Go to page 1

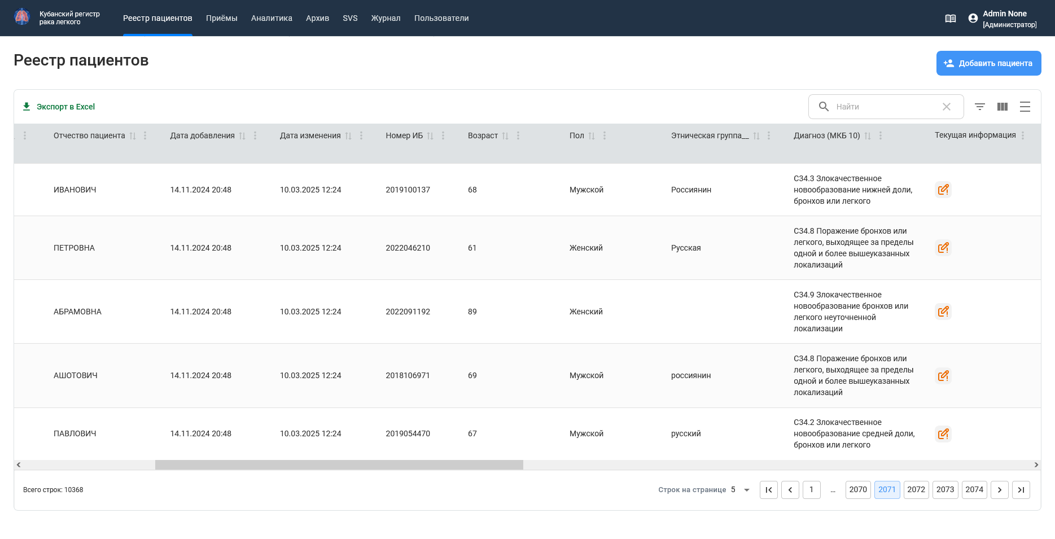tap(812, 490)
